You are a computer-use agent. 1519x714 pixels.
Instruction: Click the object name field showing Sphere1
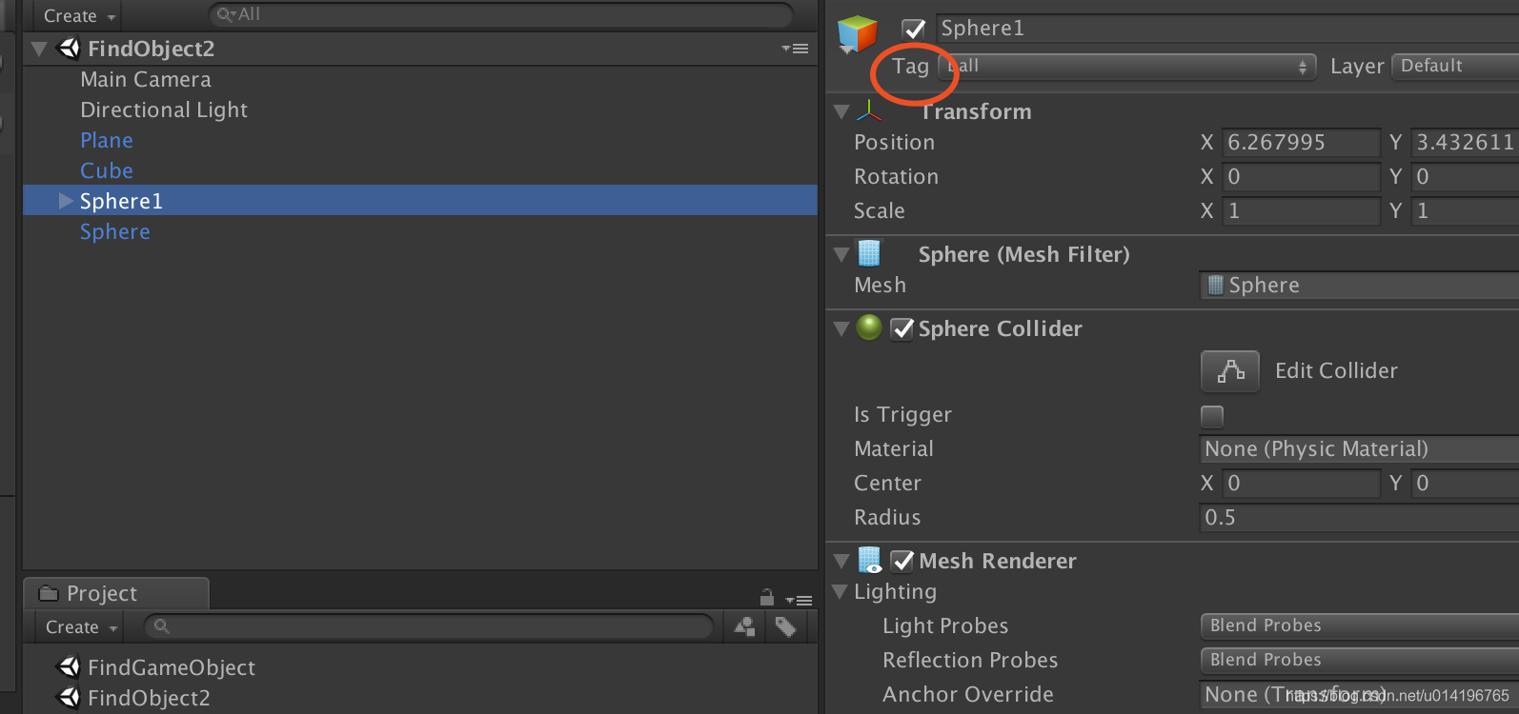click(1227, 29)
